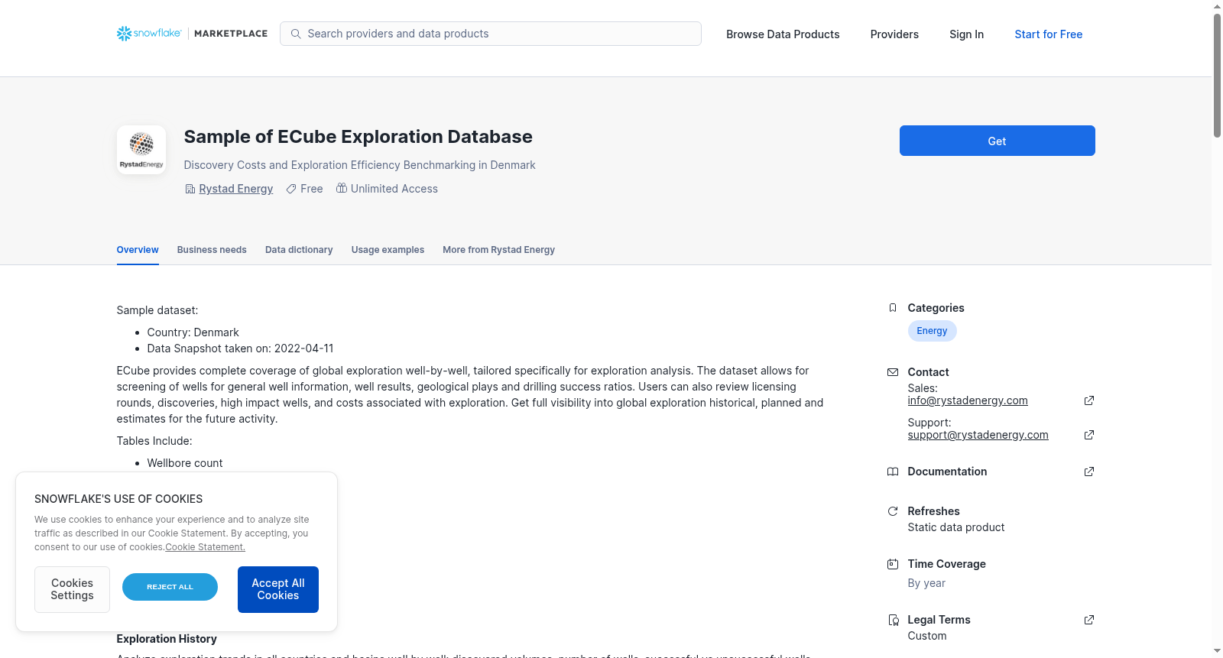Open the Legal Terms external link icon
The height and width of the screenshot is (658, 1223).
pos(1089,620)
